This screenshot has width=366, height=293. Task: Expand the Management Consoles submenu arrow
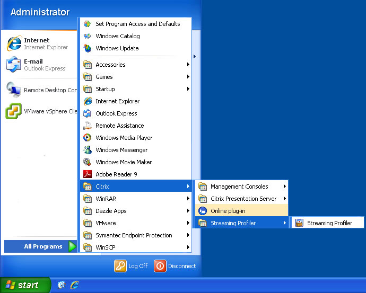[284, 187]
